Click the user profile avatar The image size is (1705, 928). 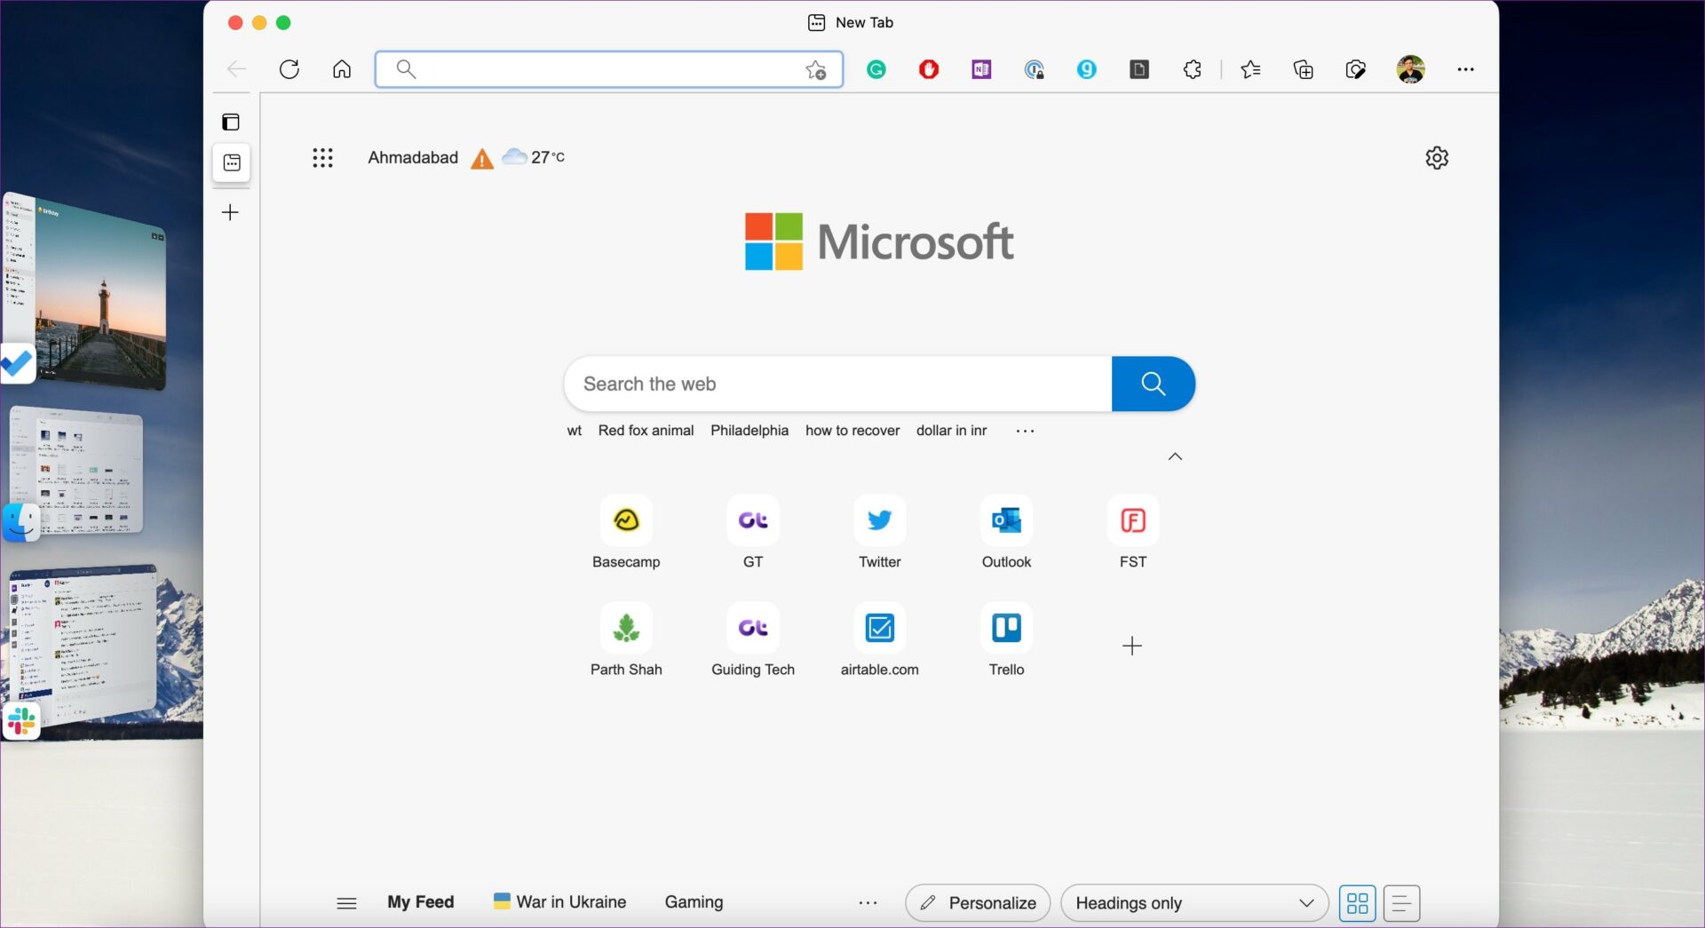click(x=1410, y=69)
